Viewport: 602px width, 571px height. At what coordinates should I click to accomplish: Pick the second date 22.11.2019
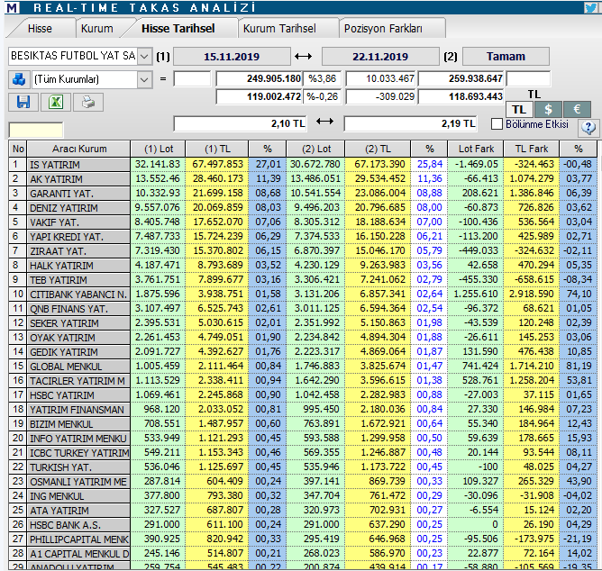point(380,57)
